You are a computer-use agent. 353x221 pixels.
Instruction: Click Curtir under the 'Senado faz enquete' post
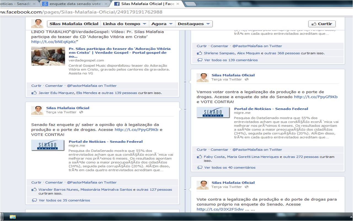pyautogui.click(x=36, y=182)
